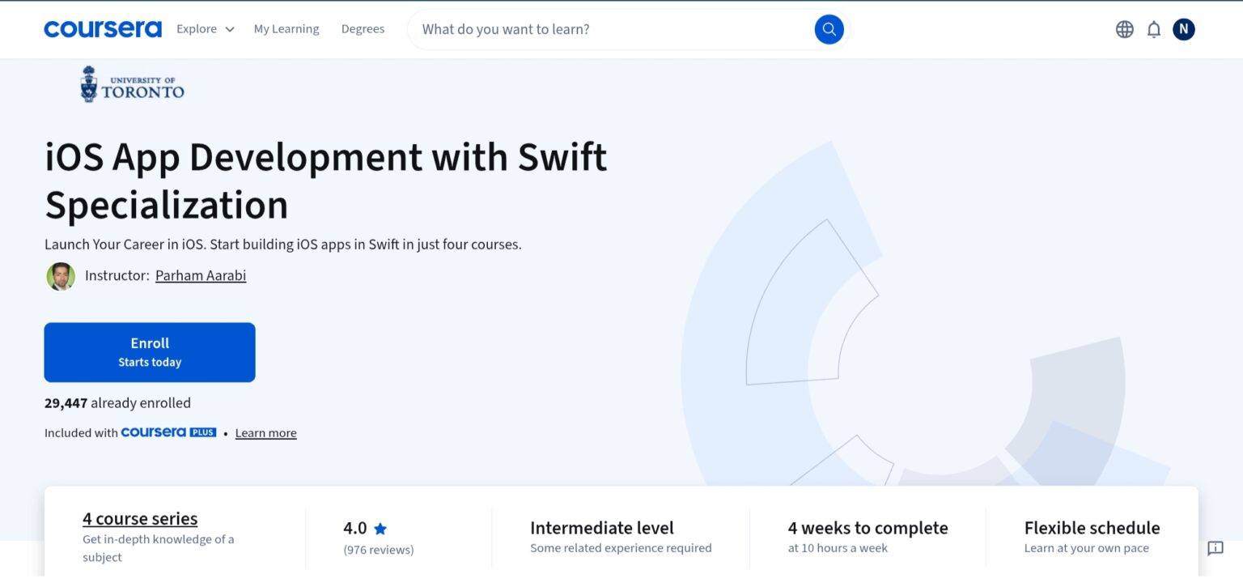This screenshot has height=587, width=1243.
Task: Click the Enroll button
Action: click(x=150, y=351)
